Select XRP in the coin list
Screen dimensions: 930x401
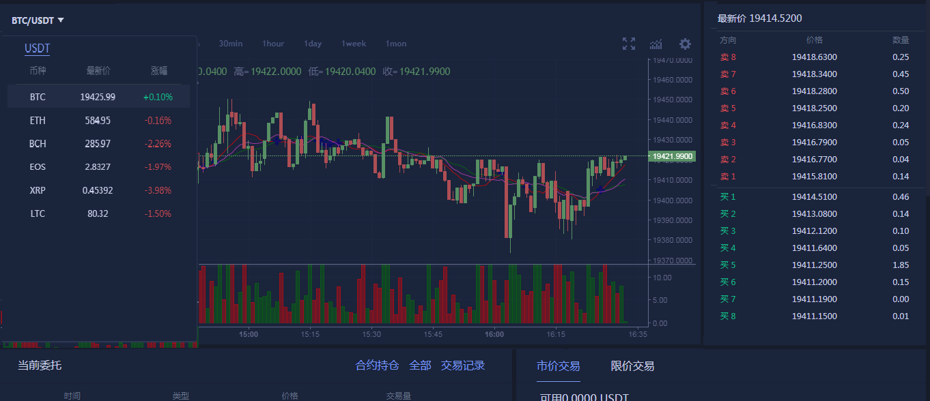point(99,190)
